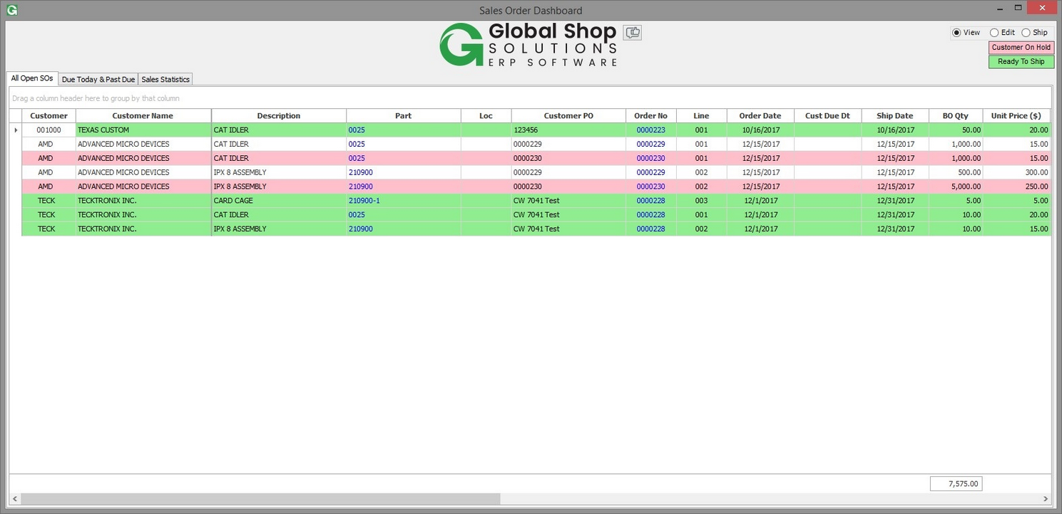Click the feedback thumbs-up icon beside the logo
1062x514 pixels.
point(633,32)
